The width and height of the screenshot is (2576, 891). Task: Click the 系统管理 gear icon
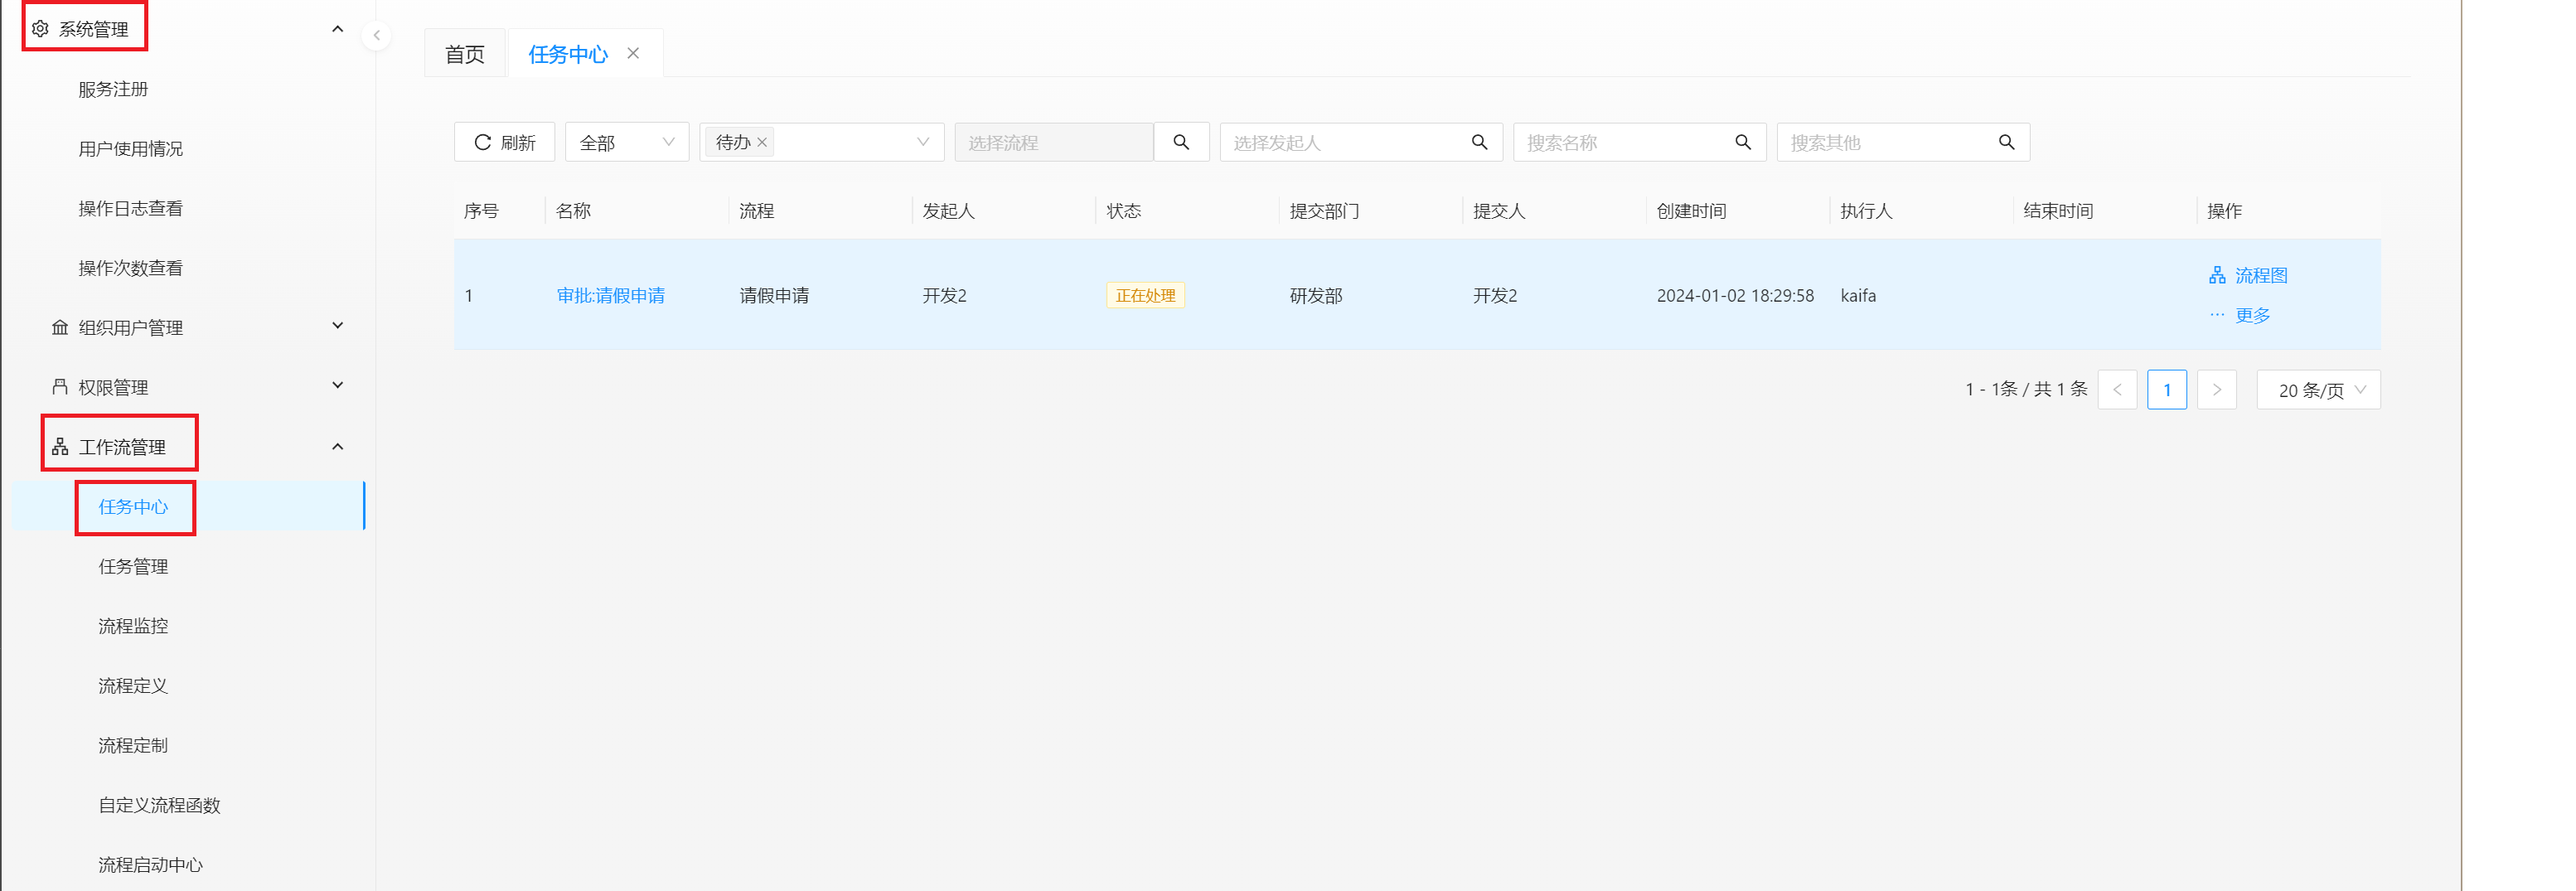pos(40,29)
